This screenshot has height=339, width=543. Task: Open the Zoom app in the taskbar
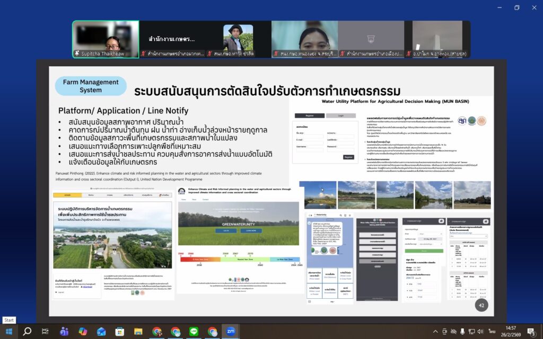point(231,332)
